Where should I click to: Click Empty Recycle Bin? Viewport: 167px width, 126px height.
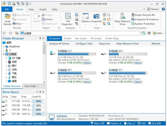143,15
